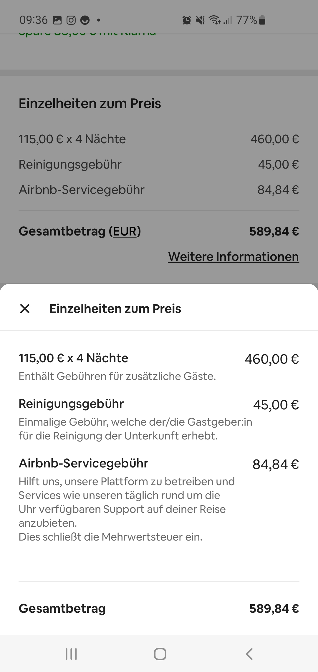Screen dimensions: 318x672
Task: Select the Airbnb-Servicegebühr heading in the sheet
Action: (x=83, y=463)
